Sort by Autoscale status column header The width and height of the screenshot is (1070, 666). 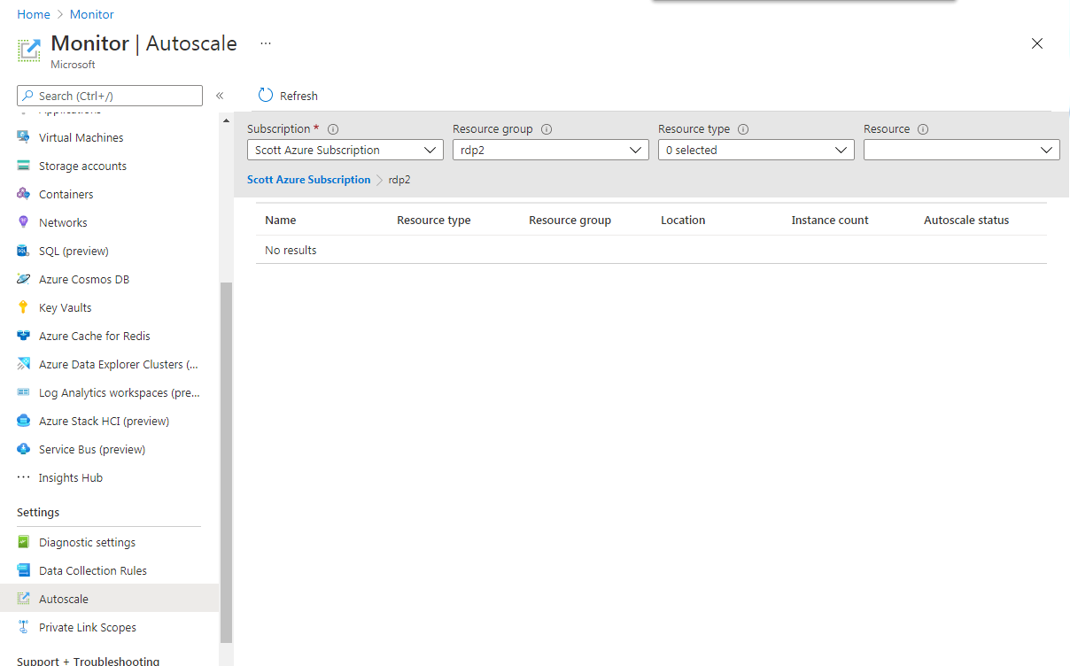pyautogui.click(x=966, y=221)
